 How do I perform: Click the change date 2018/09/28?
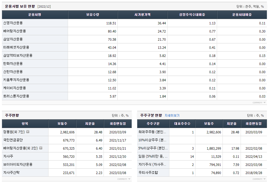(x=254, y=173)
